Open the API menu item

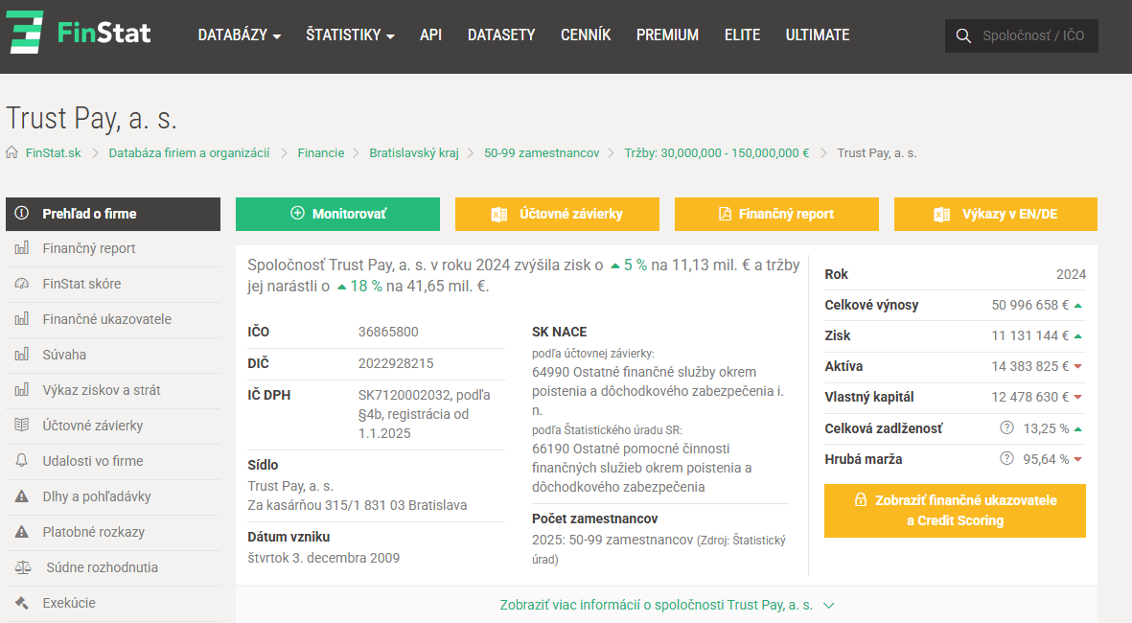click(x=430, y=35)
